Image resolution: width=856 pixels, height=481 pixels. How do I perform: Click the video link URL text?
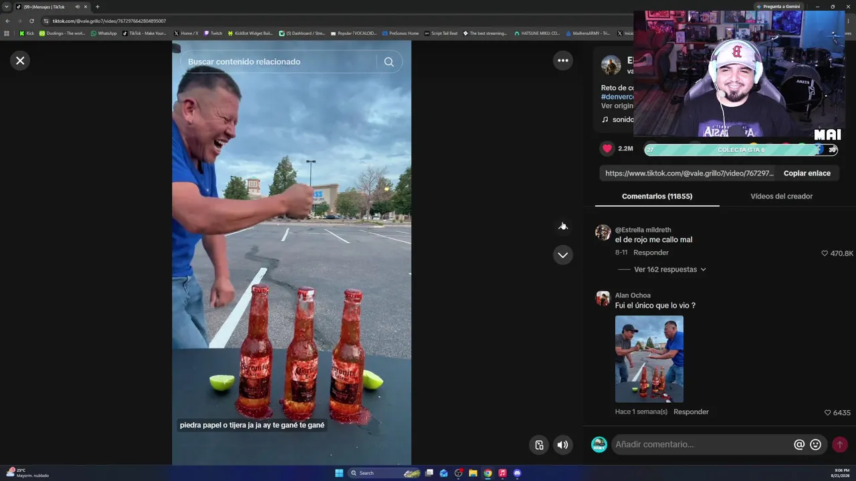tap(689, 173)
